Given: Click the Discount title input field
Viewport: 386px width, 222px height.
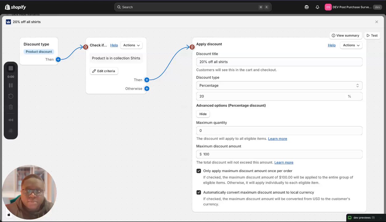Looking at the screenshot, I should pyautogui.click(x=279, y=62).
